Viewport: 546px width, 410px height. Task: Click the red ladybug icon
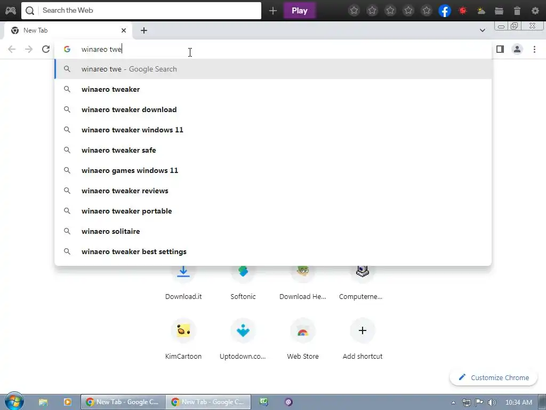click(x=463, y=11)
